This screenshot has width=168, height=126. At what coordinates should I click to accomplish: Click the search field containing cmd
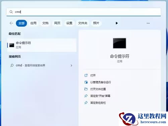tap(83, 12)
